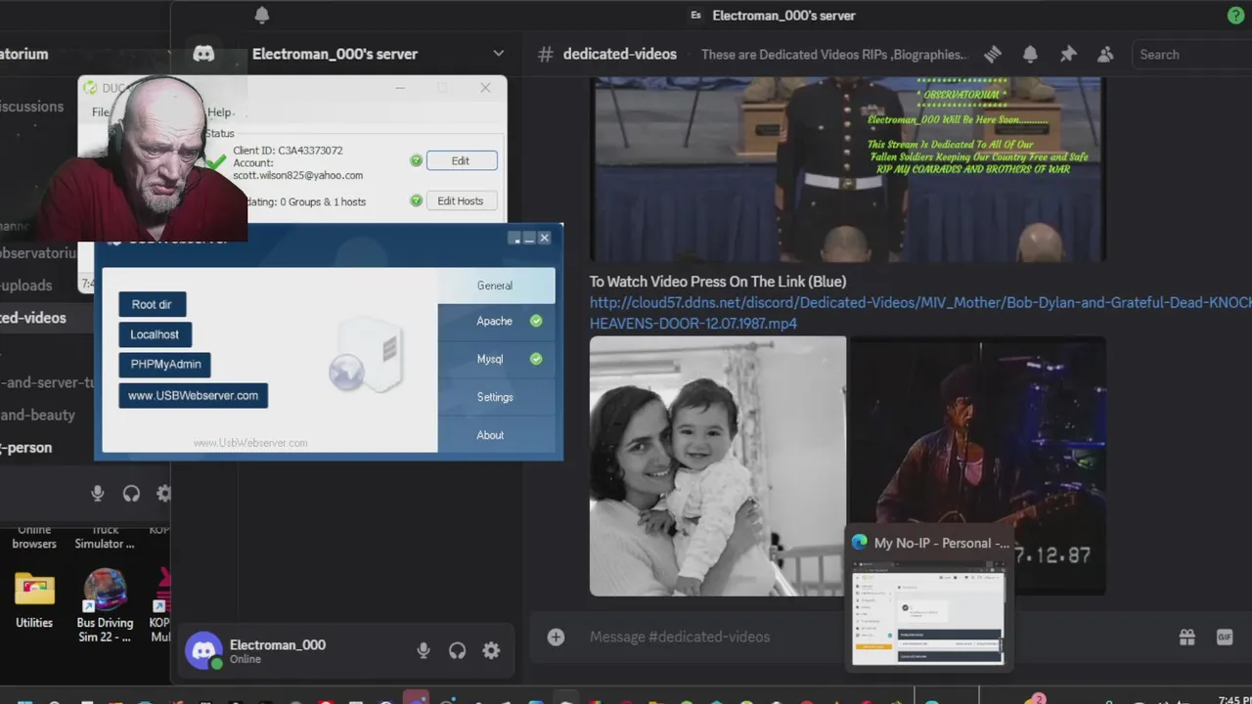The height and width of the screenshot is (704, 1252).
Task: Close the DUC window
Action: point(485,87)
